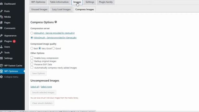
Task: Click the Pages icon in sidebar
Action: [x=1, y=22]
